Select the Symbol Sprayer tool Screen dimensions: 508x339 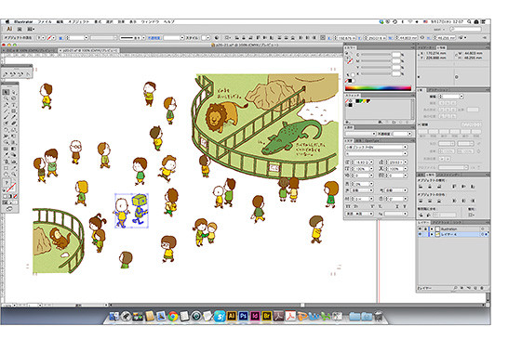(6, 161)
